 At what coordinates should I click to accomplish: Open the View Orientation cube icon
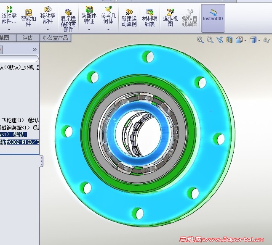(239, 40)
